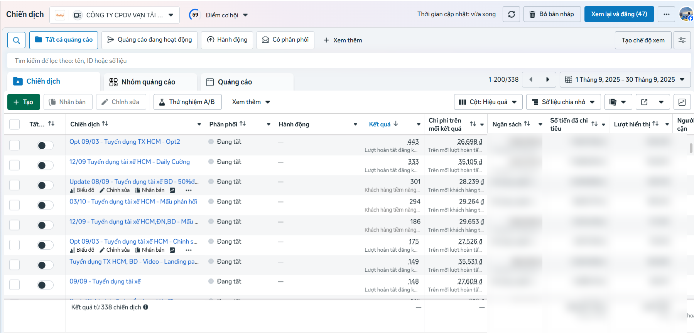
Task: Open the CÔNG TY CPDV VẬN TẢI account dropdown
Action: click(115, 15)
